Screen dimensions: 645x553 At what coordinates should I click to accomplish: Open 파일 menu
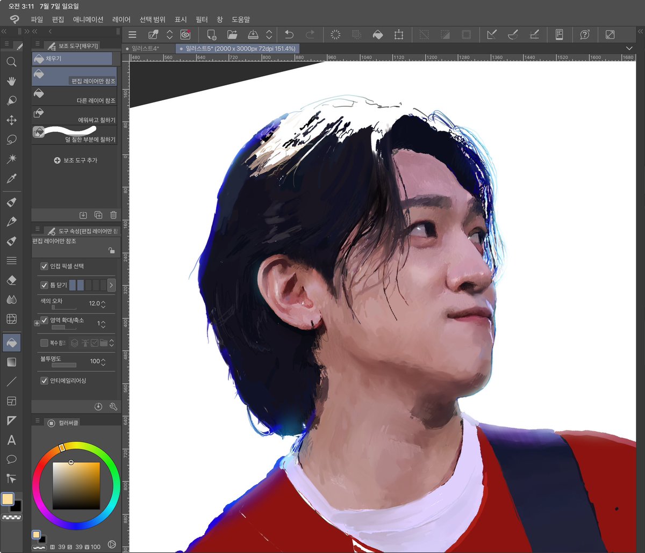(x=37, y=19)
